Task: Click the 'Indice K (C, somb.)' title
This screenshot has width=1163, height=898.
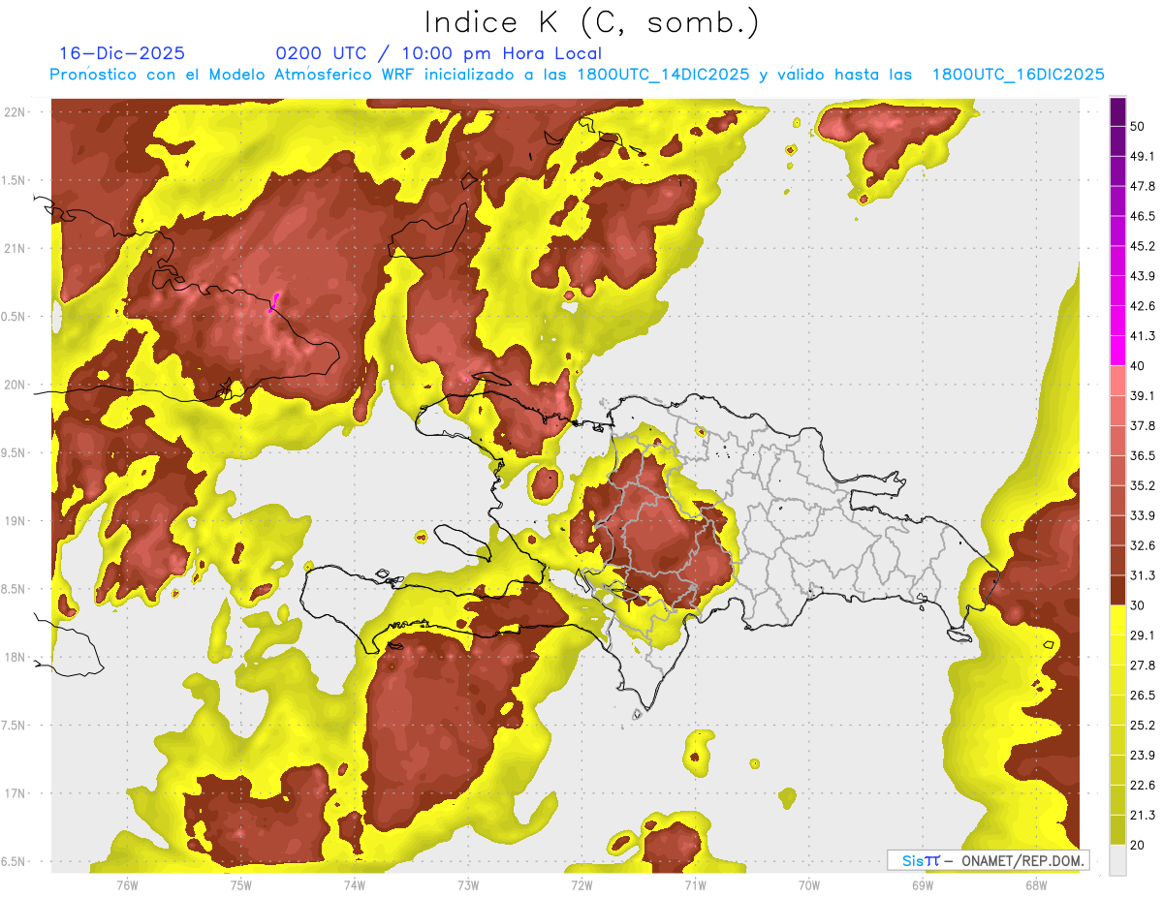Action: pos(591,22)
